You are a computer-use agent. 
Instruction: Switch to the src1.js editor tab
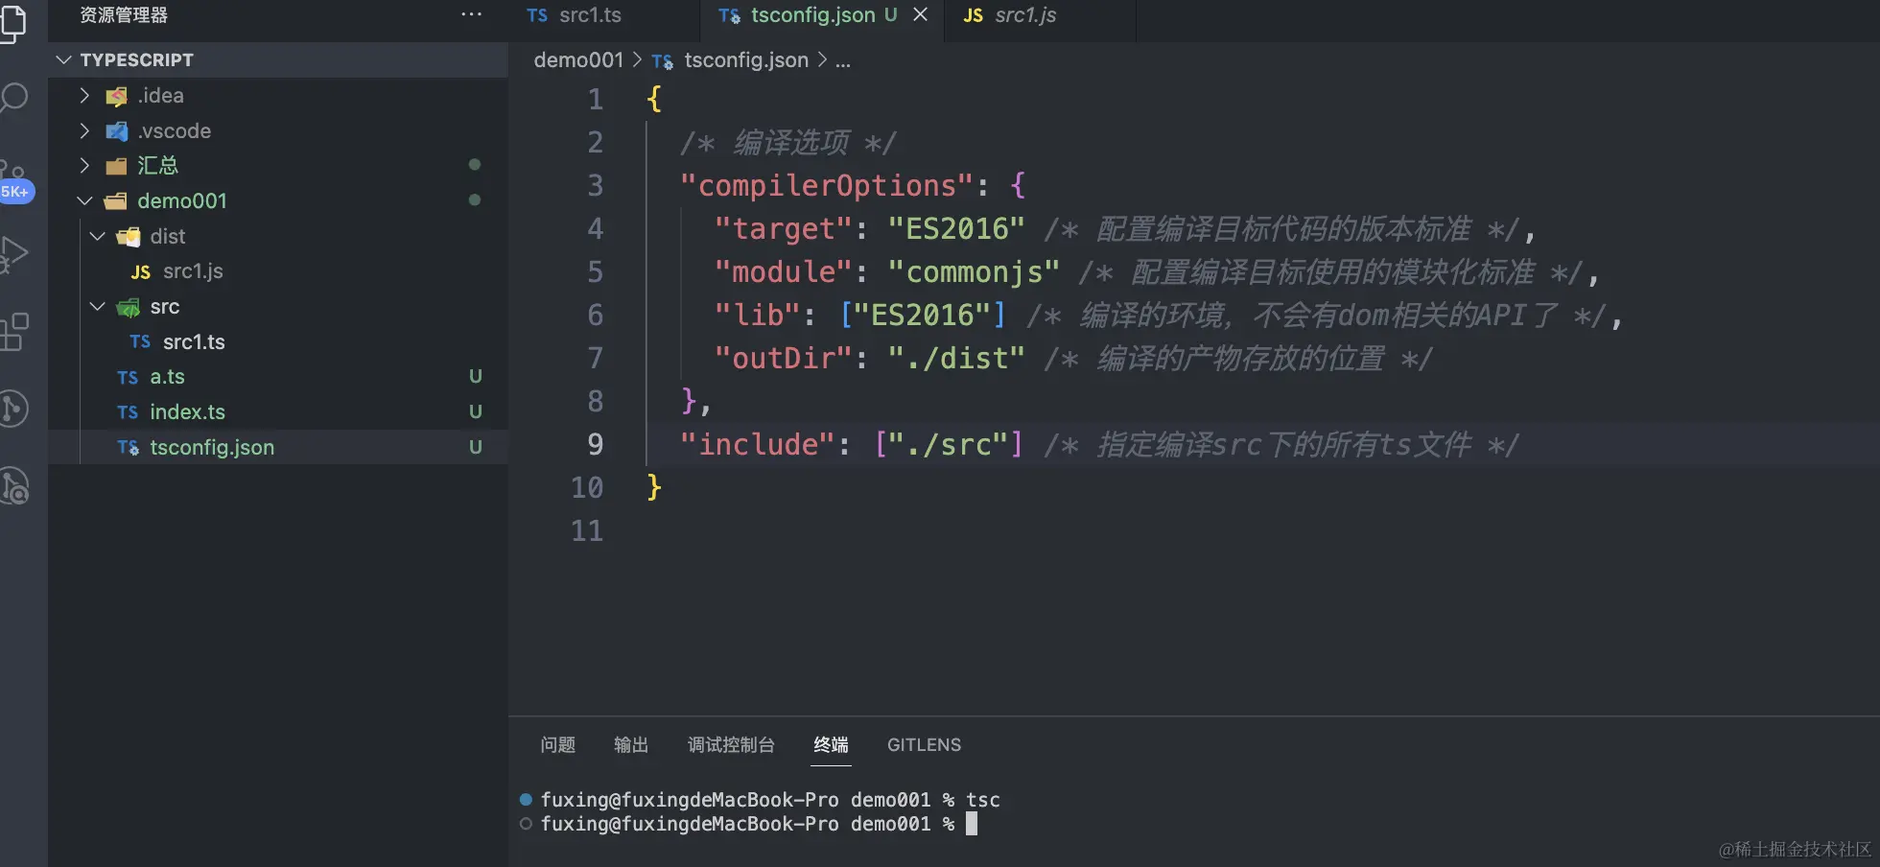point(1040,15)
